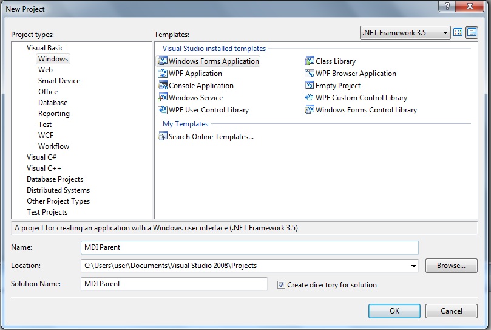Select Smart Device project type
This screenshot has height=330, width=491.
pyautogui.click(x=59, y=81)
